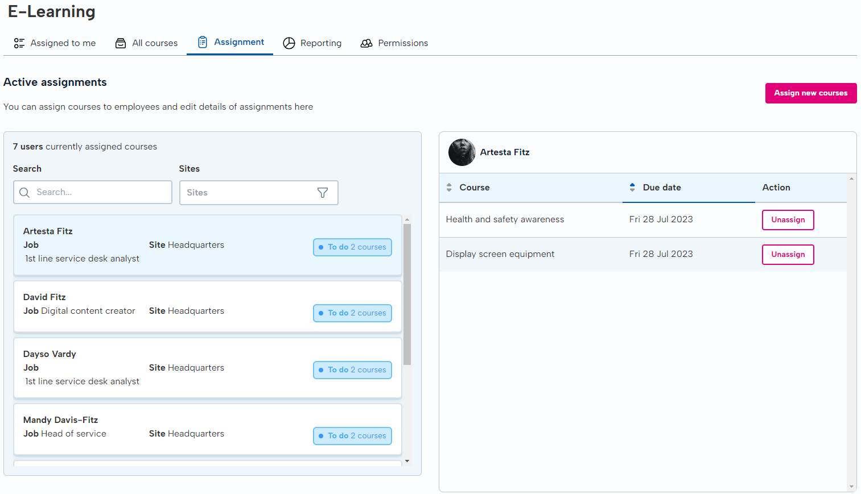This screenshot has width=861, height=494.
Task: Click the Permissions people icon
Action: (x=366, y=43)
